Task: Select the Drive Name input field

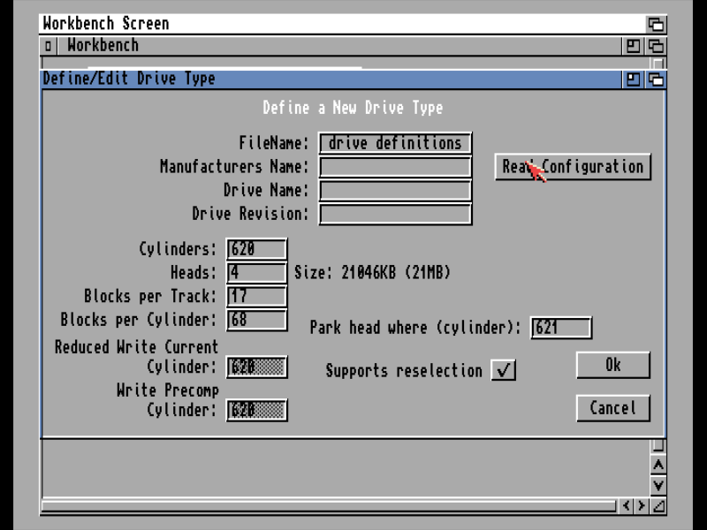Action: [395, 191]
